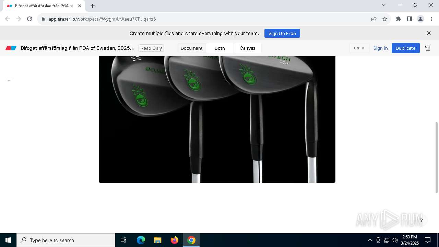
Task: View site information lock icon
Action: (x=43, y=19)
